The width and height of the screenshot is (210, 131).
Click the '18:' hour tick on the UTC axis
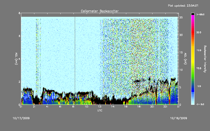pos(139,107)
